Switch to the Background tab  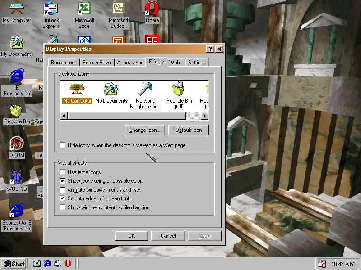pyautogui.click(x=64, y=63)
